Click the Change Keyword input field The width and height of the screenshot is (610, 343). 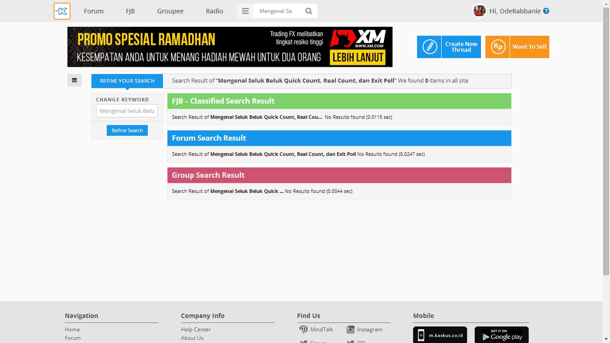point(127,111)
